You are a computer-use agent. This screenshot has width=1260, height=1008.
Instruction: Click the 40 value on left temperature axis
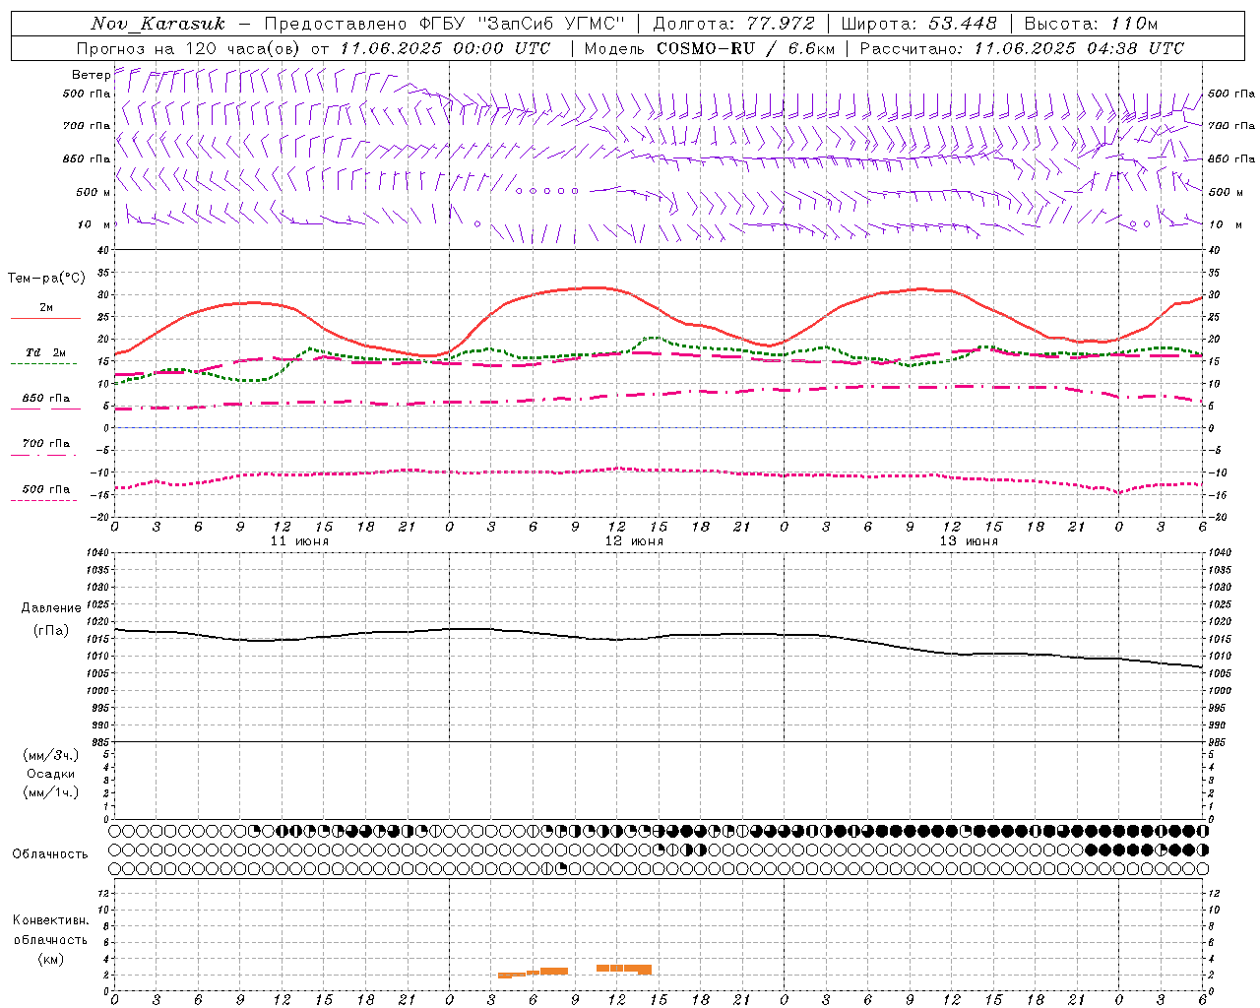(x=104, y=251)
